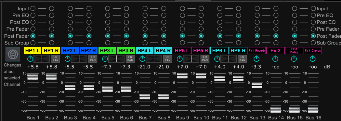Click the Fx 4 Chorus label

click(313, 51)
